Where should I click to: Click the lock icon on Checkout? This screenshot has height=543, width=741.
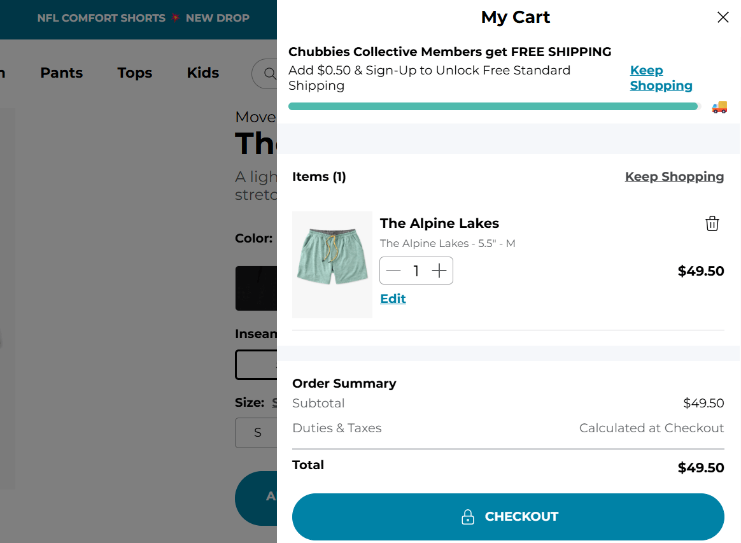[x=468, y=517]
